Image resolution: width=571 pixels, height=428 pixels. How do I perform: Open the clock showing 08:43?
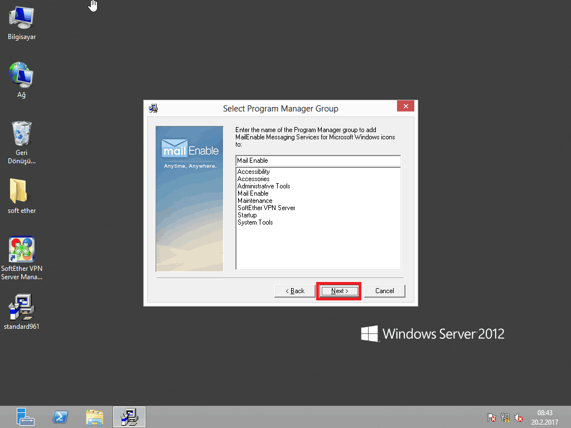(544, 417)
